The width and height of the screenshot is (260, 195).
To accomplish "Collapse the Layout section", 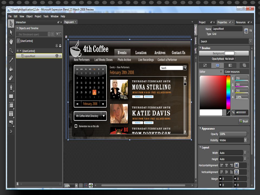I will click(200, 147).
